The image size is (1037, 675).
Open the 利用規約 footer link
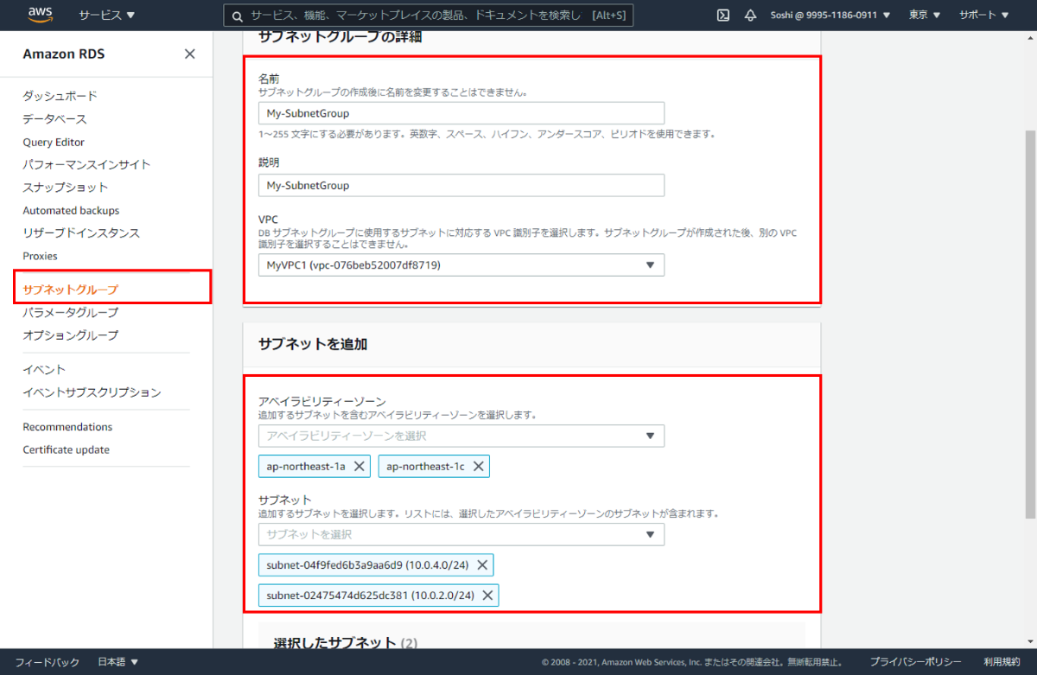click(1002, 662)
